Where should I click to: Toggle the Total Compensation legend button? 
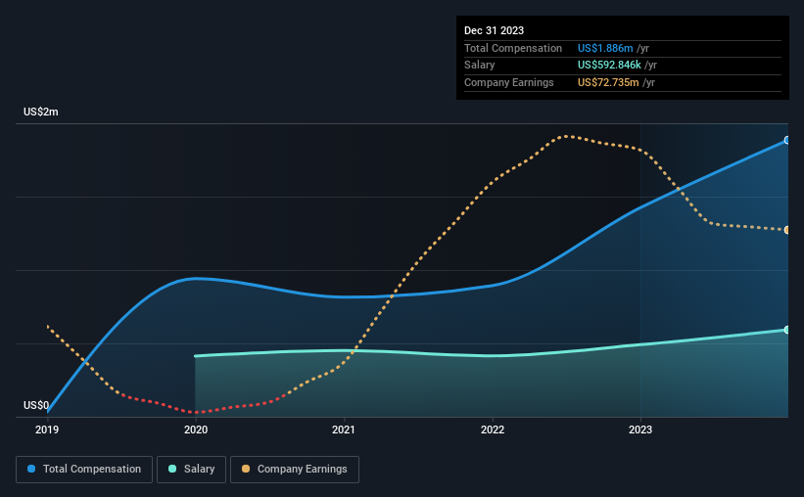coord(84,470)
